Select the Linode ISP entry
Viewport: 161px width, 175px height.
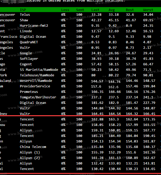(26, 31)
